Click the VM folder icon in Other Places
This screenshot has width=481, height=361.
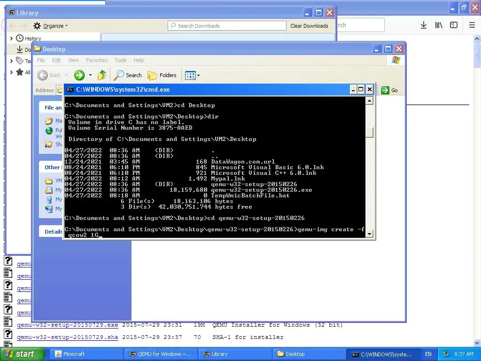(49, 181)
